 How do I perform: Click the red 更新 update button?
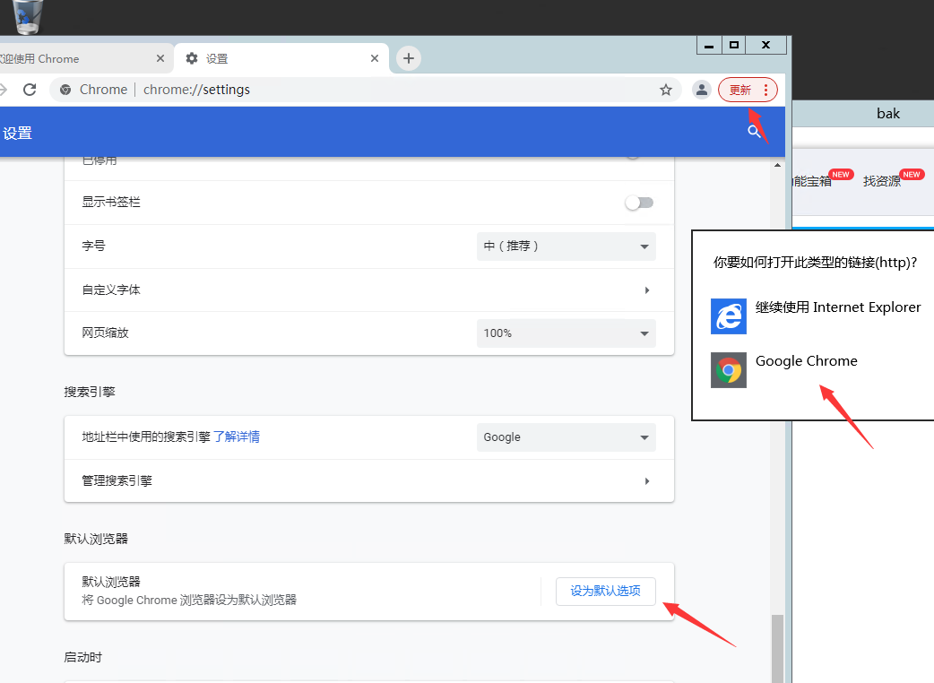point(740,90)
